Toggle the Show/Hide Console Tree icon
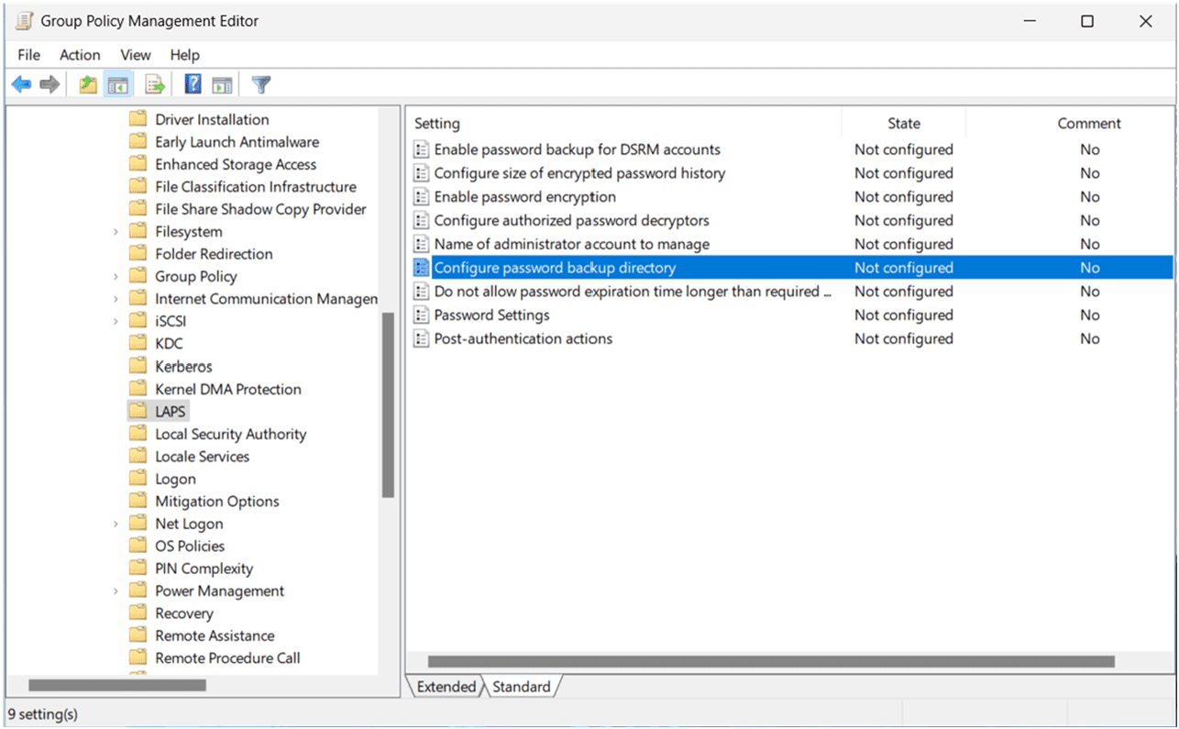Screen dimensions: 1179x729 120,83
